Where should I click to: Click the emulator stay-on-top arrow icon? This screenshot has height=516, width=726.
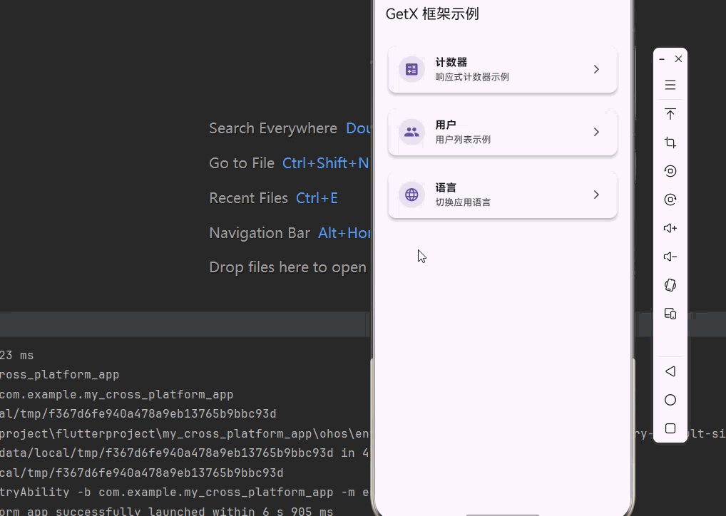[x=670, y=114]
